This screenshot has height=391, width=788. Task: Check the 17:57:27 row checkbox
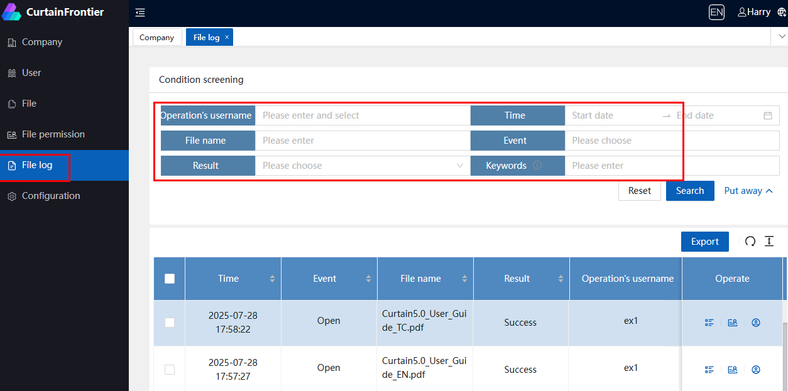click(x=170, y=370)
